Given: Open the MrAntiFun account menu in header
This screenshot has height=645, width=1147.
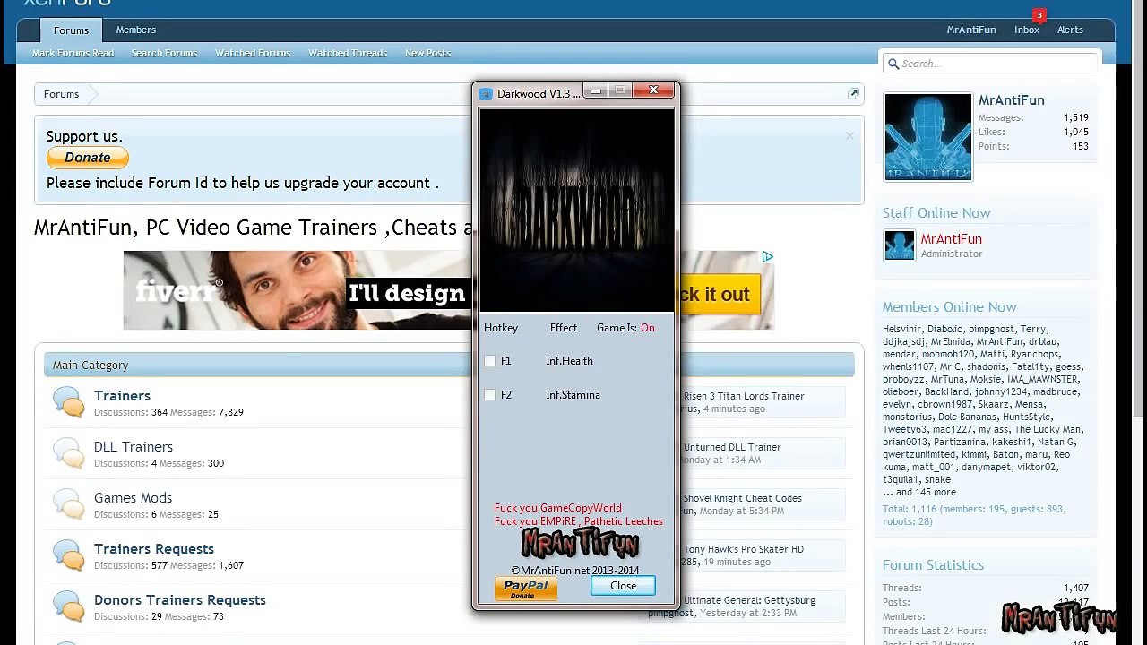Looking at the screenshot, I should tap(971, 30).
